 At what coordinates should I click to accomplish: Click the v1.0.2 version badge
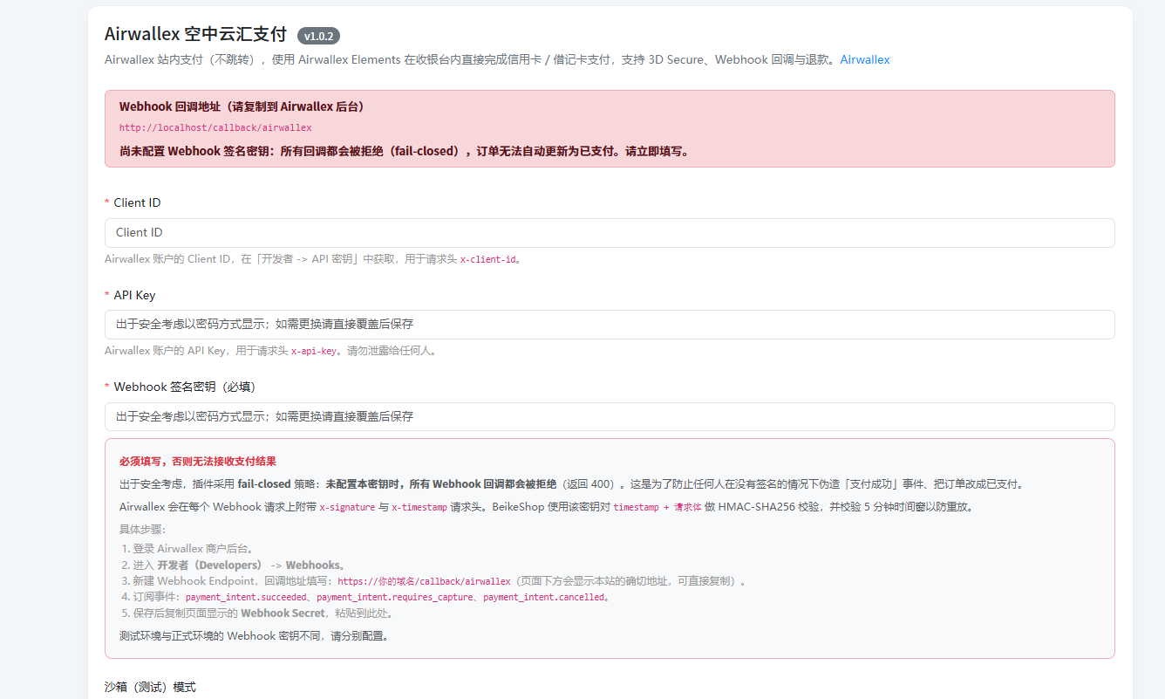[x=318, y=36]
